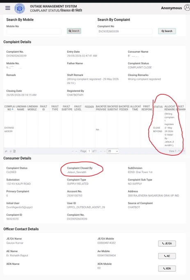Click Search button under Search By Mobile
Viewport: 190px width, 280px height.
[x=74, y=31]
